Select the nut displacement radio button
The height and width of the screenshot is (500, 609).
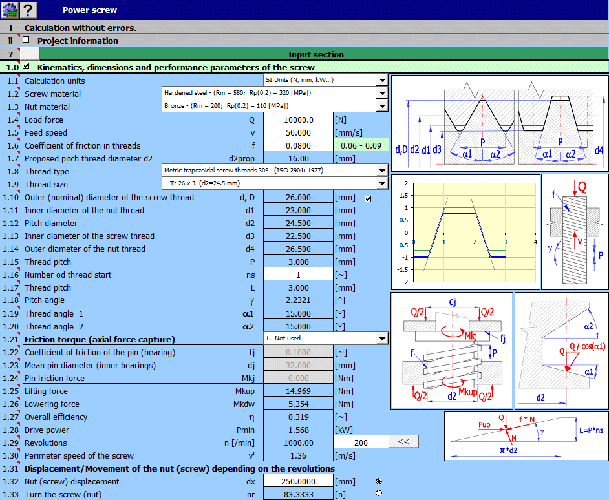379,481
